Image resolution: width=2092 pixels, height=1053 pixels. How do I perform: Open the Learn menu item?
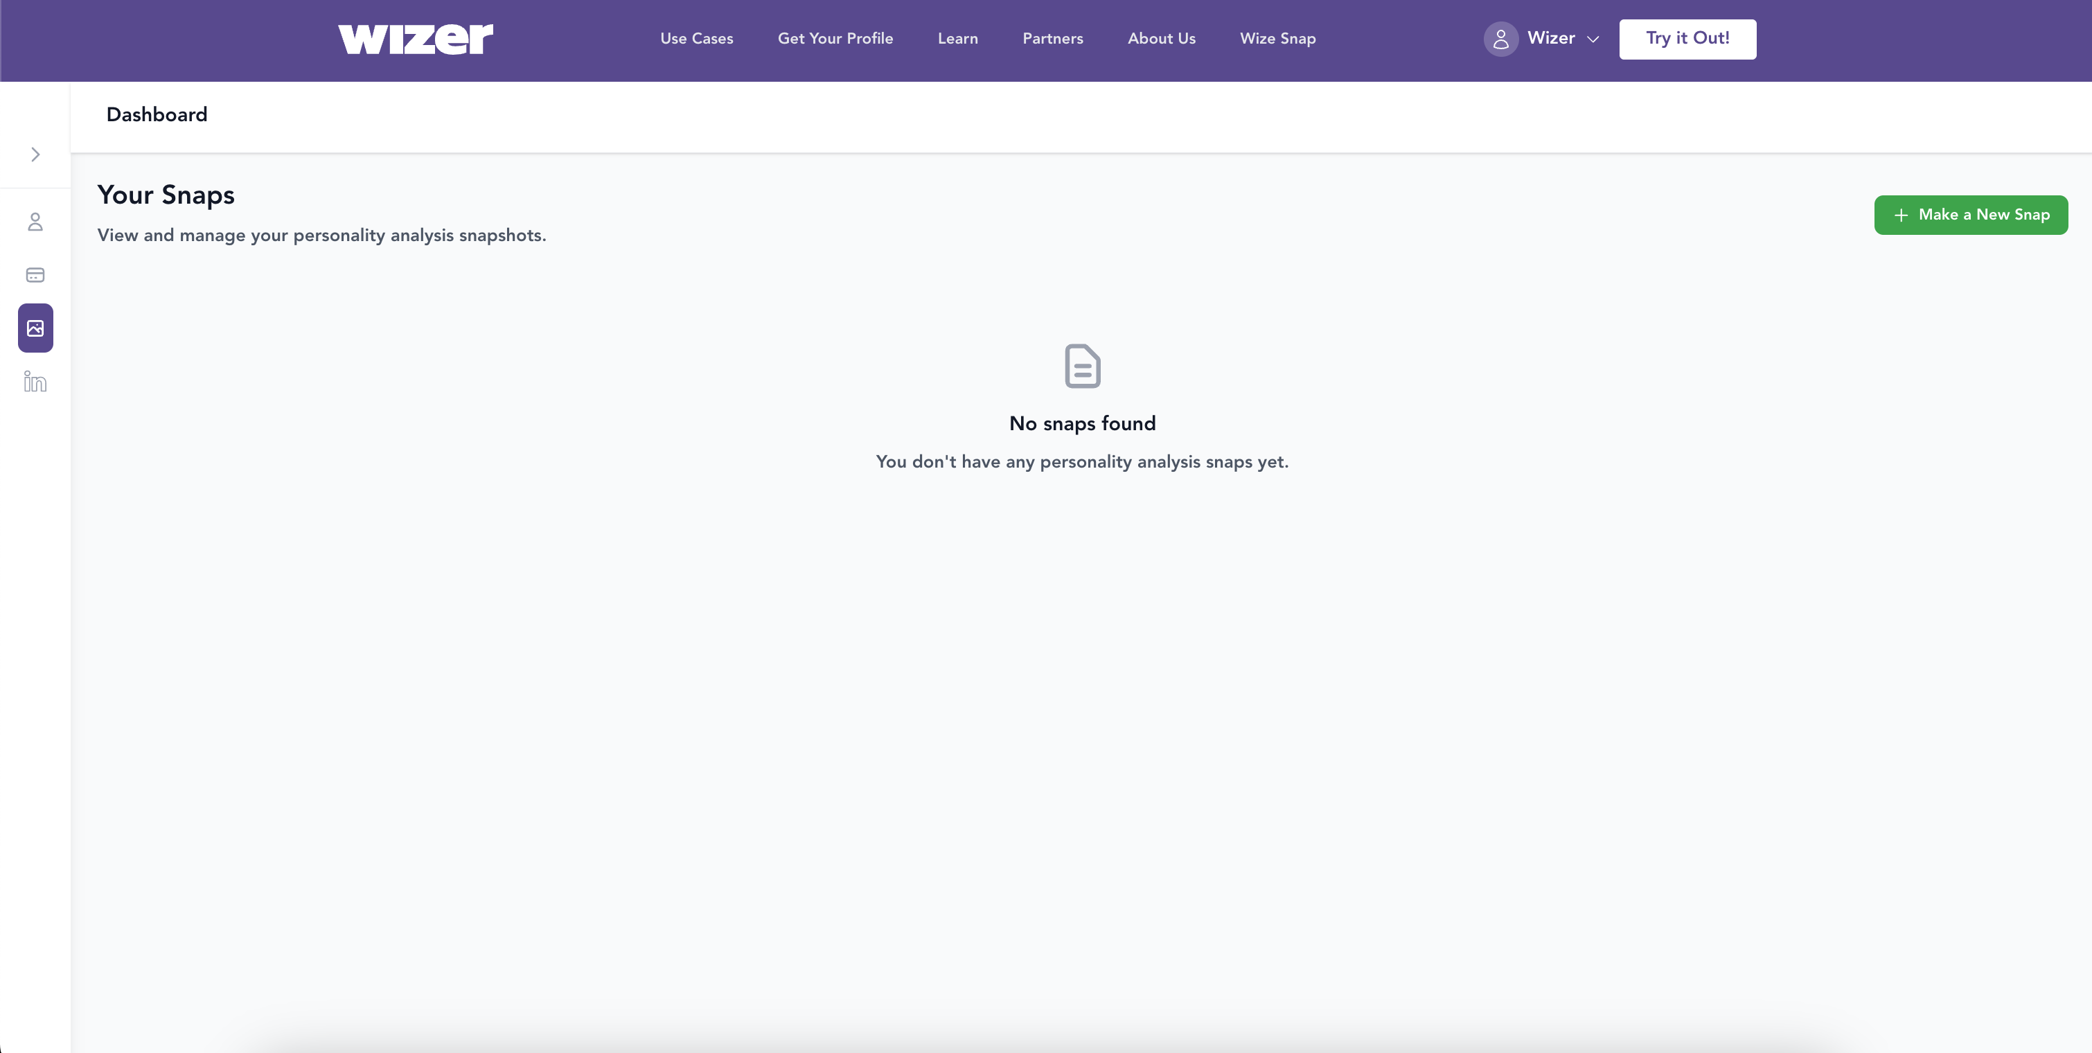click(x=957, y=39)
